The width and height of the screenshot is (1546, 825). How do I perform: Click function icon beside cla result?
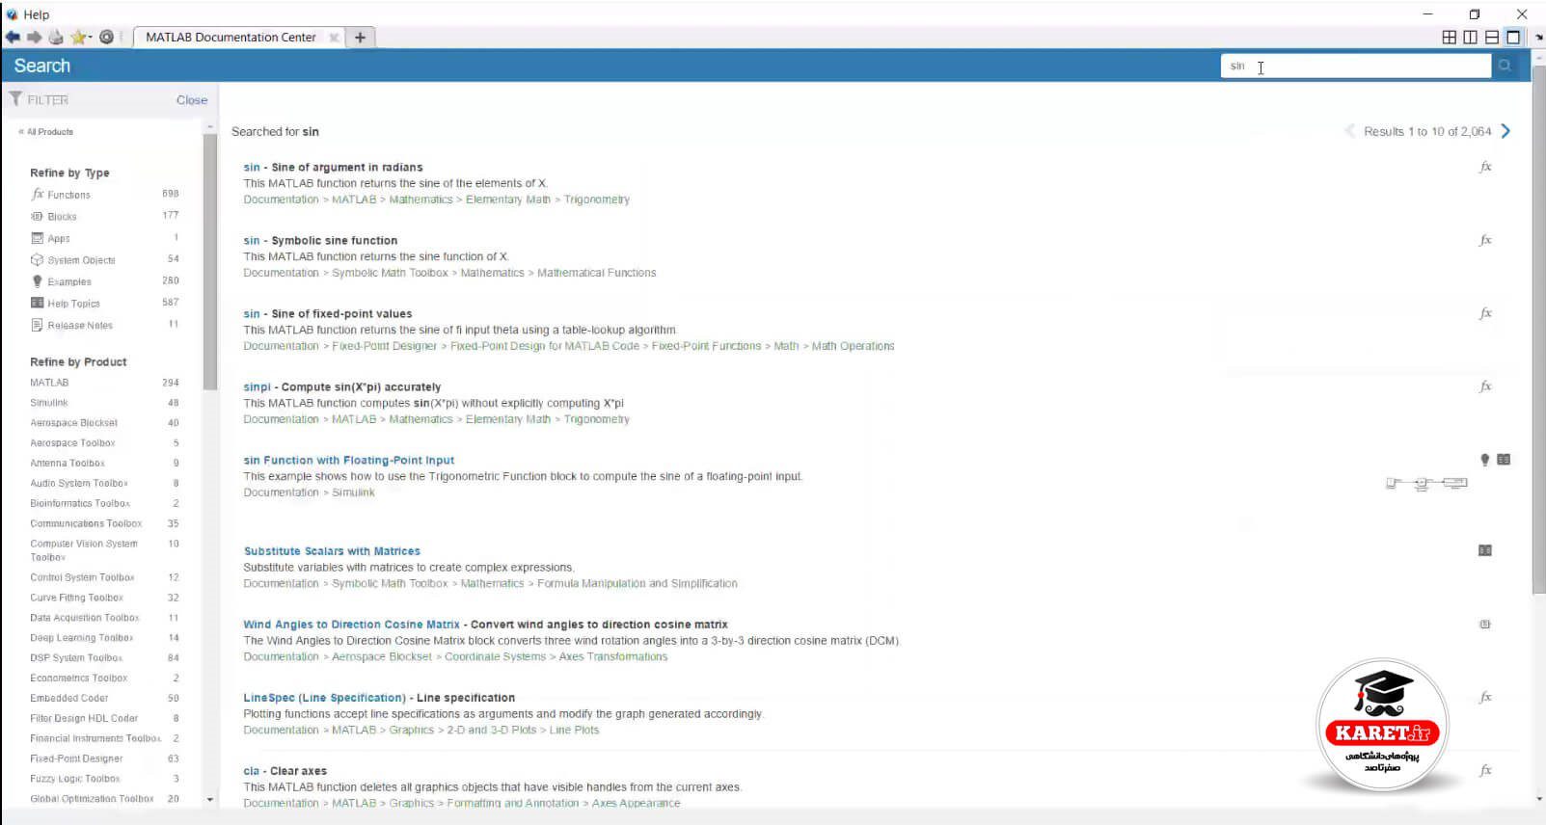(x=1485, y=770)
